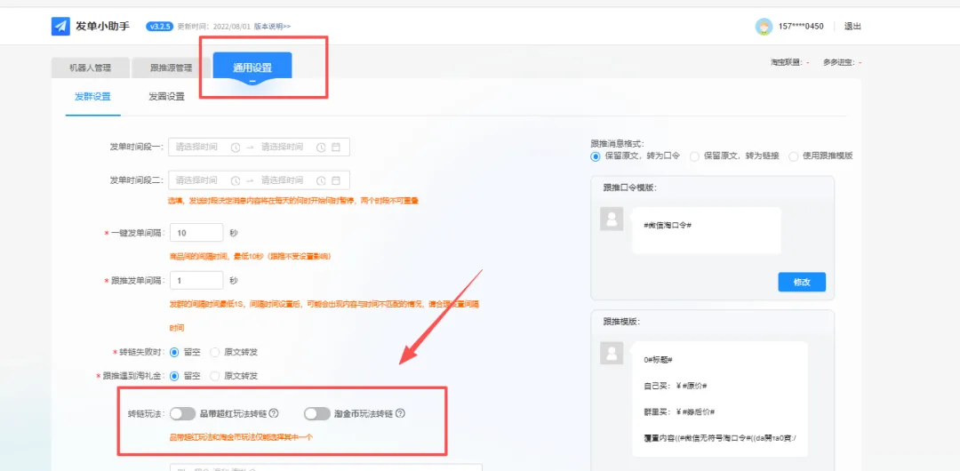Click the 淘宝联盟 status text
960x471 pixels.
pos(790,62)
